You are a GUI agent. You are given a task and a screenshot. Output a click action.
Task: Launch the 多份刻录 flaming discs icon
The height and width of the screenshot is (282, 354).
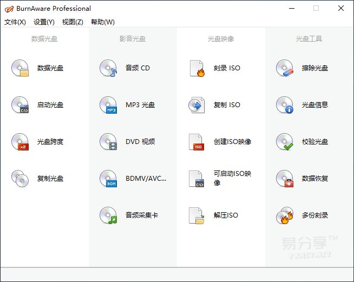click(285, 215)
